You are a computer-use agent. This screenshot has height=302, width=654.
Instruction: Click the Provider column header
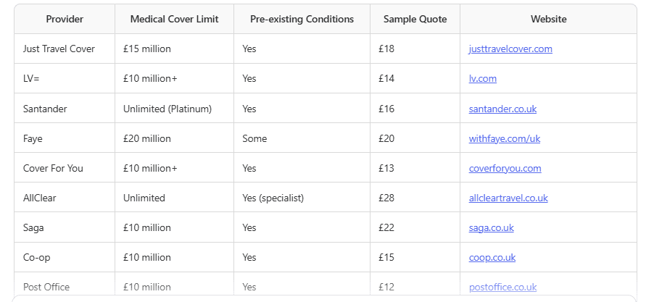pyautogui.click(x=65, y=20)
